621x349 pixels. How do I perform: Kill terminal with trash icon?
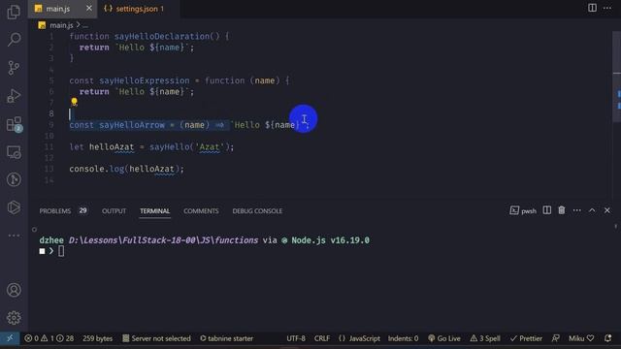pyautogui.click(x=562, y=210)
